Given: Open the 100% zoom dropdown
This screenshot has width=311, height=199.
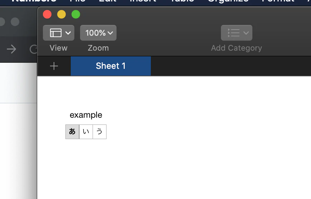Looking at the screenshot, I should click(x=98, y=33).
